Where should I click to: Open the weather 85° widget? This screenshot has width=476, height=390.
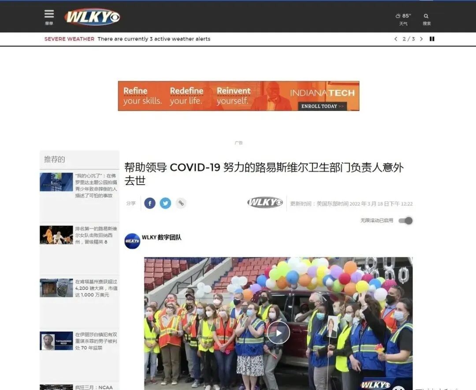coord(403,19)
